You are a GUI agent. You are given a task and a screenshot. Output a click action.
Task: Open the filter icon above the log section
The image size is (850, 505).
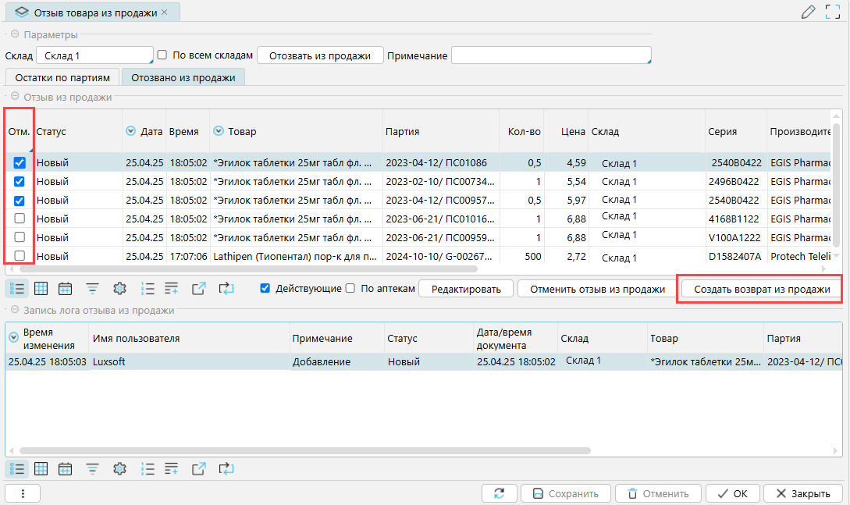tap(92, 289)
